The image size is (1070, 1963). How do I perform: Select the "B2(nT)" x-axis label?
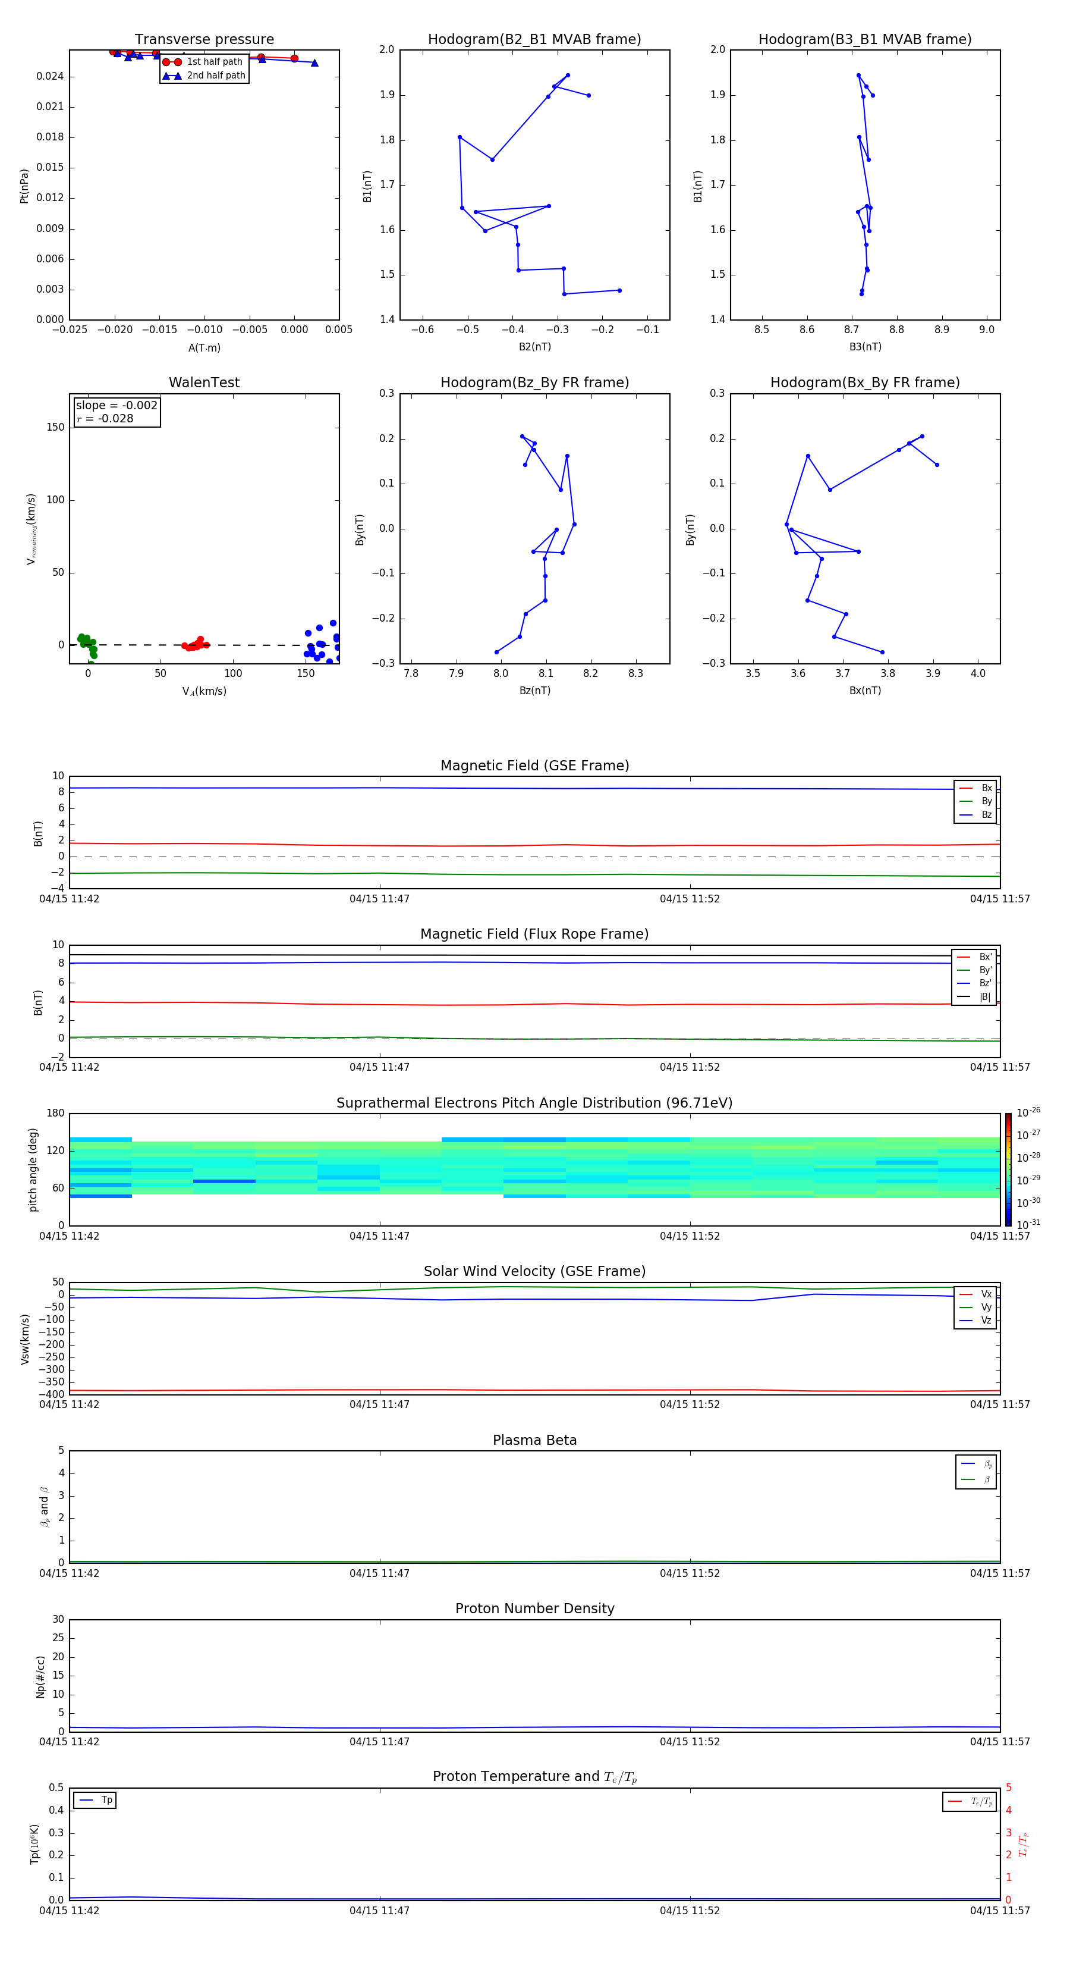[534, 347]
